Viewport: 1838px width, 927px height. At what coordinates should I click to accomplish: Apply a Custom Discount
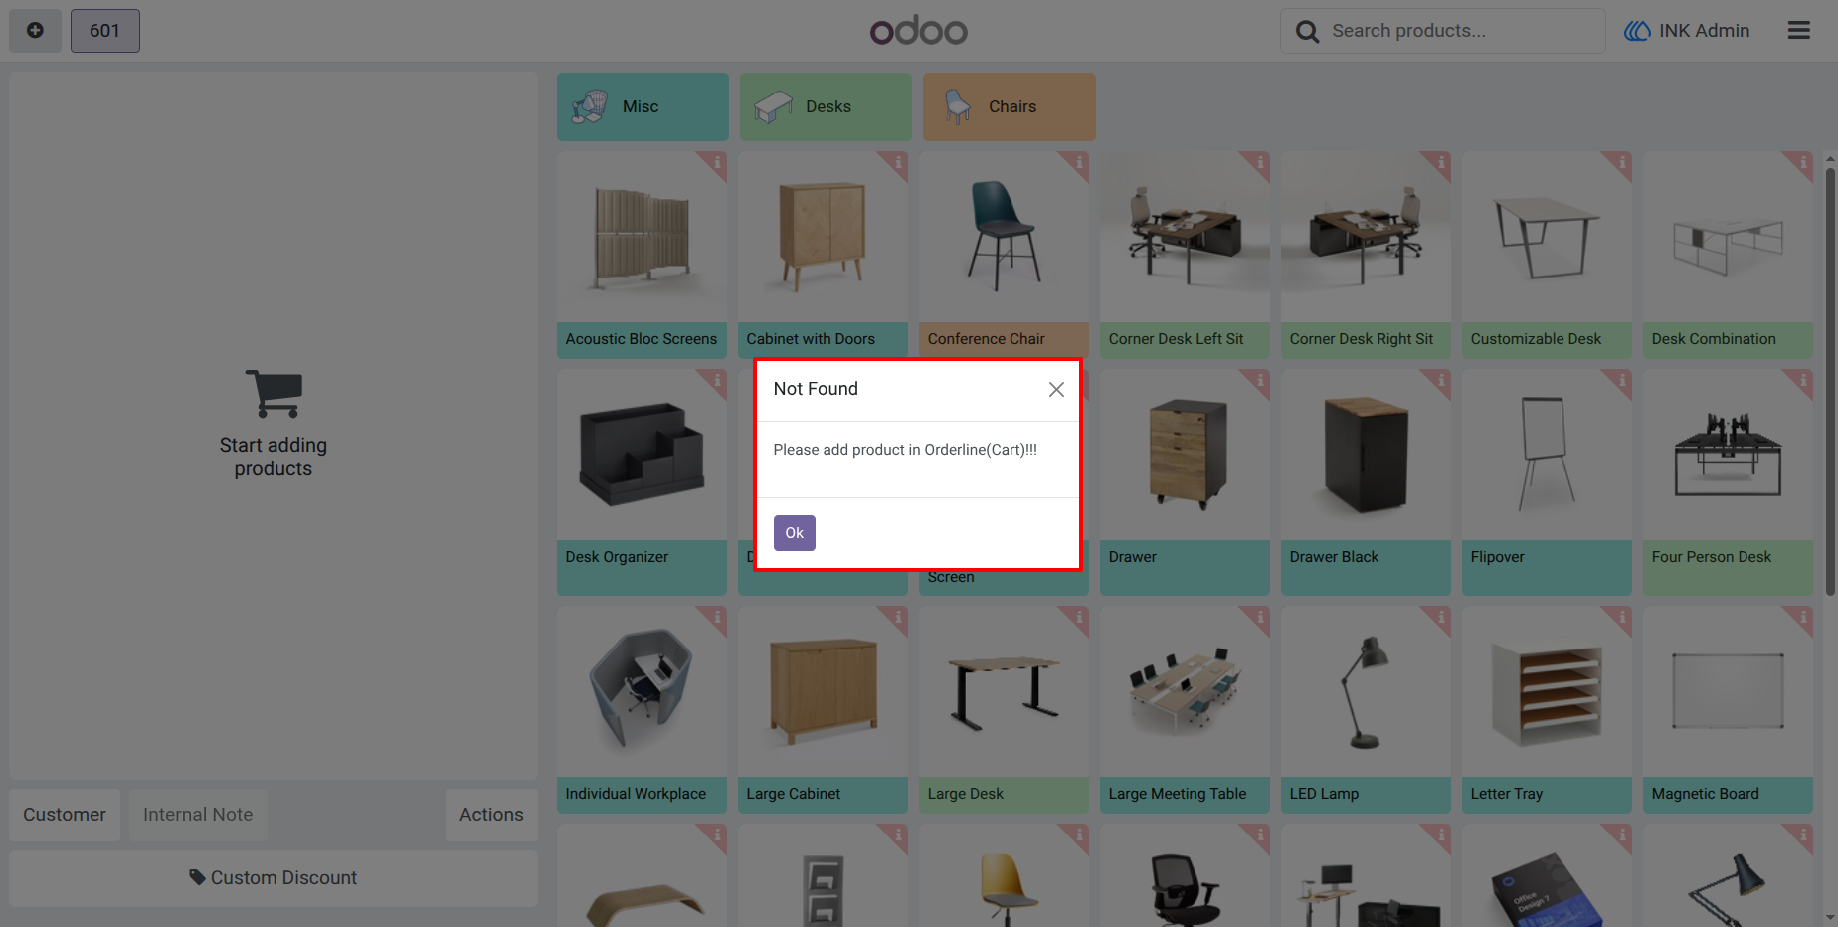[x=274, y=878]
